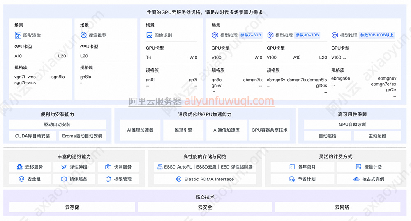Viewport: 411px width, 221px height.
Task: Click the 安全组 shield icon
Action: pyautogui.click(x=21, y=179)
